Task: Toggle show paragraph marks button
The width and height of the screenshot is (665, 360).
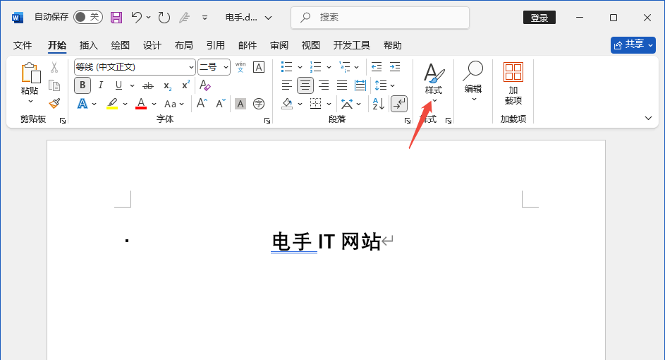Action: (399, 104)
